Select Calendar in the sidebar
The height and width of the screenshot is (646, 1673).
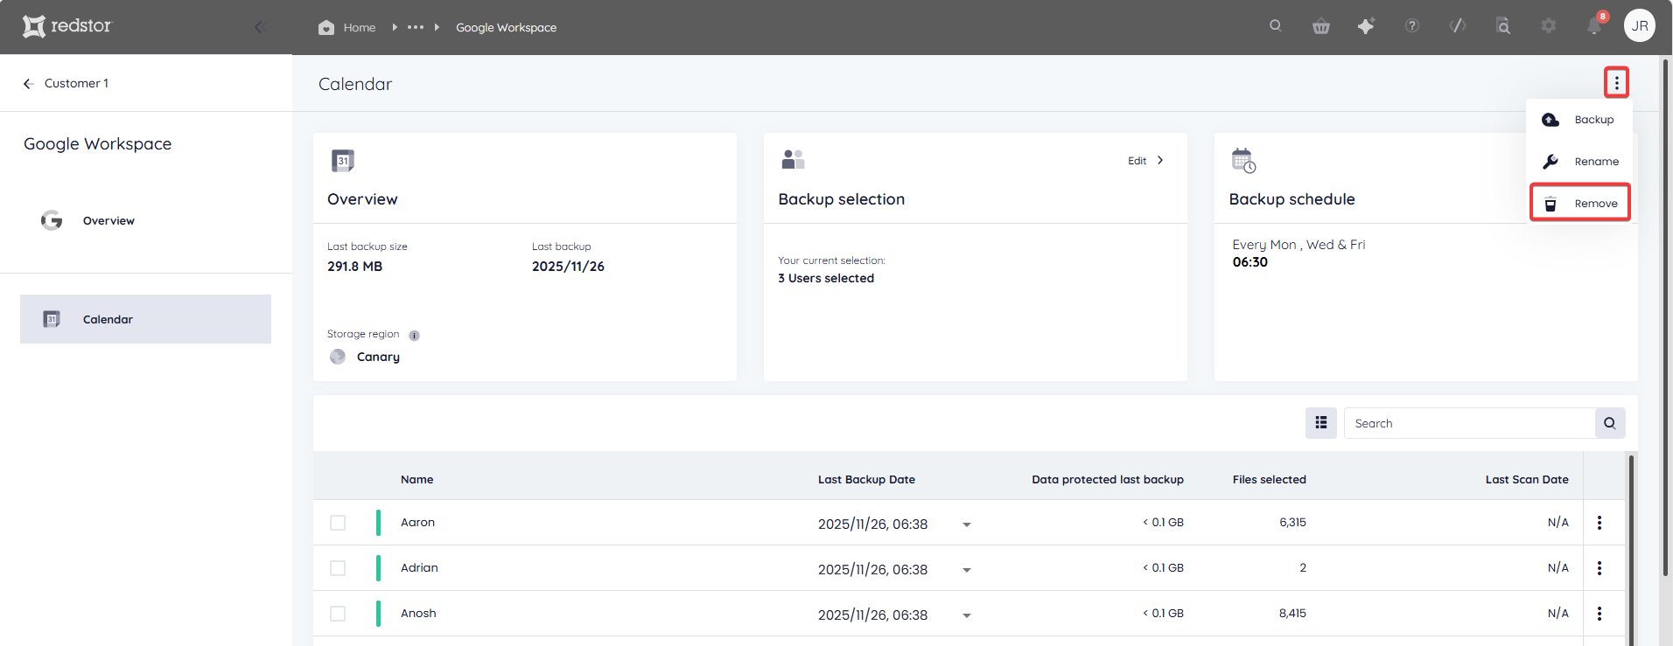pos(145,319)
